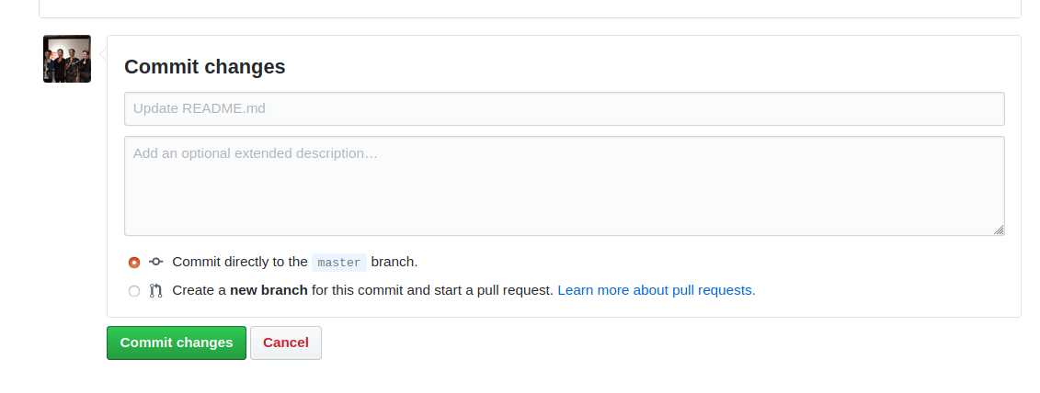Focus the optional extended description text area
1040x393 pixels.
(565, 186)
